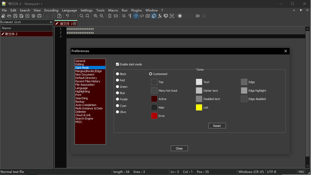Select the Cyan tone radio button
The width and height of the screenshot is (311, 175).
117,106
